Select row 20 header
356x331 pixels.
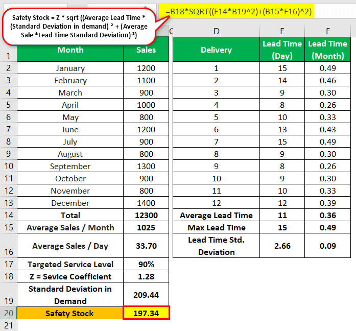[8, 313]
